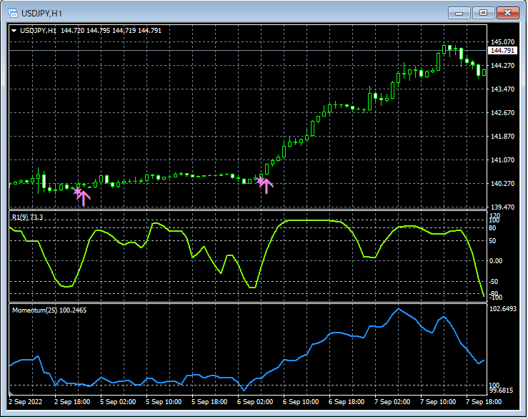
Task: Click the chart window icon in title bar
Action: [x=11, y=13]
